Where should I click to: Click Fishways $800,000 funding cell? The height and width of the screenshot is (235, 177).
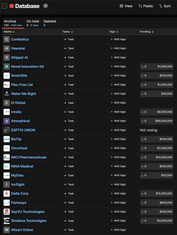(x=157, y=202)
